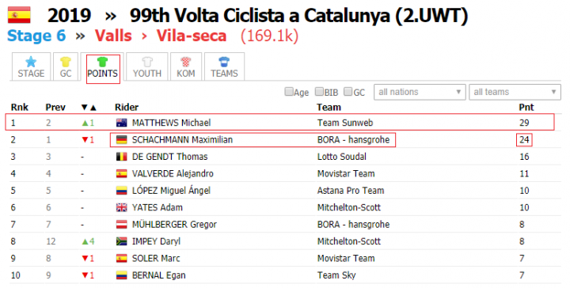
Task: Switch to the POINTS green jersey tab
Action: [103, 69]
